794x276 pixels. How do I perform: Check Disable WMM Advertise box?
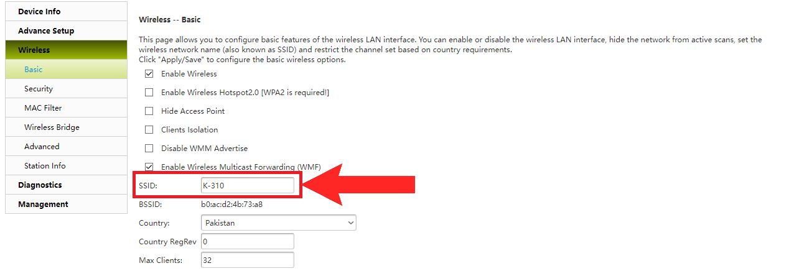(149, 149)
